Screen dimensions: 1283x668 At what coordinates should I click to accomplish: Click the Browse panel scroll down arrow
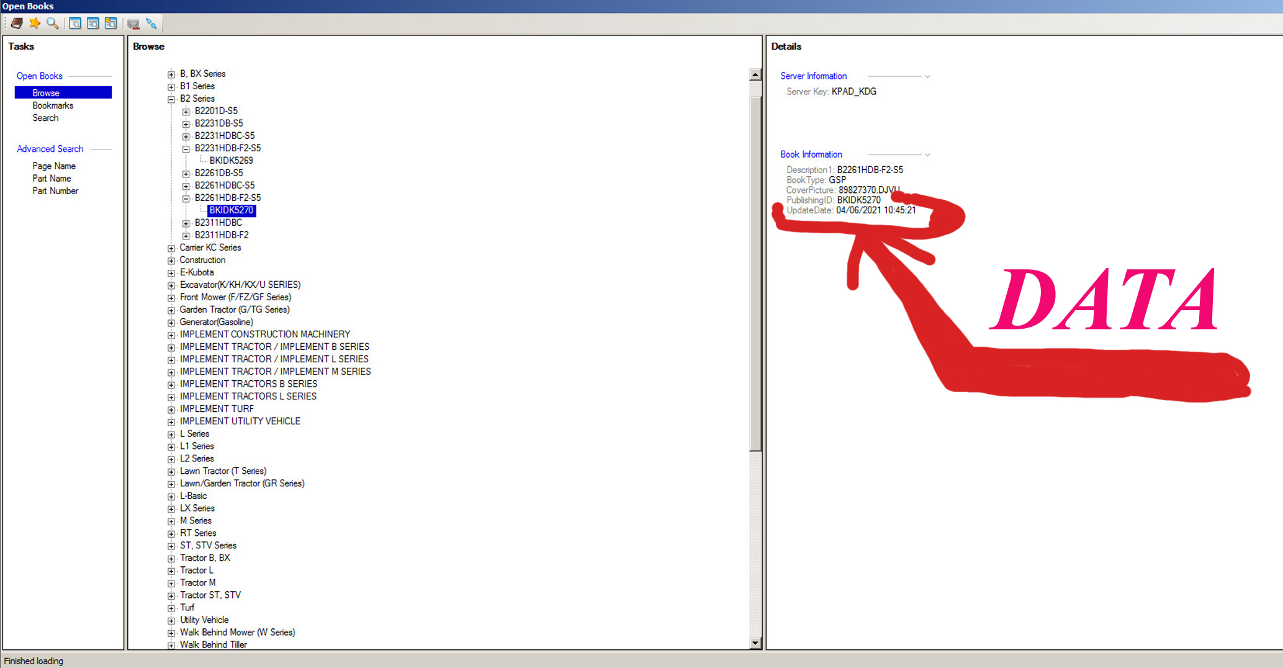pos(755,643)
